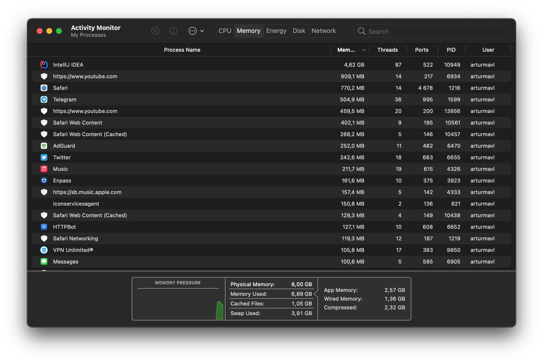Click the Safari compass icon
The height and width of the screenshot is (363, 543).
(x=44, y=88)
